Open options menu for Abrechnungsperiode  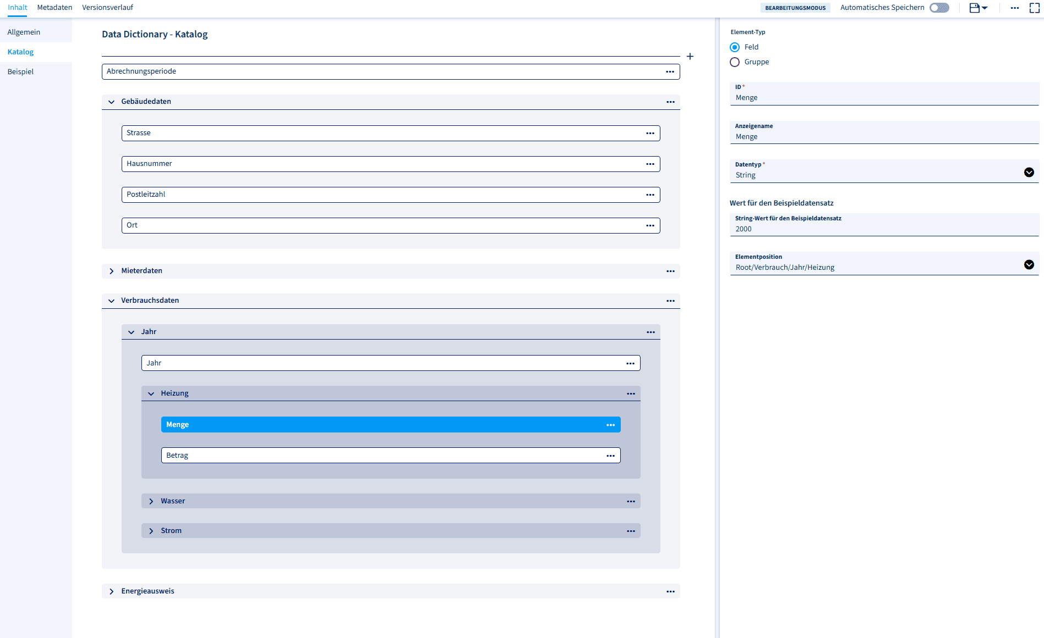pyautogui.click(x=670, y=72)
